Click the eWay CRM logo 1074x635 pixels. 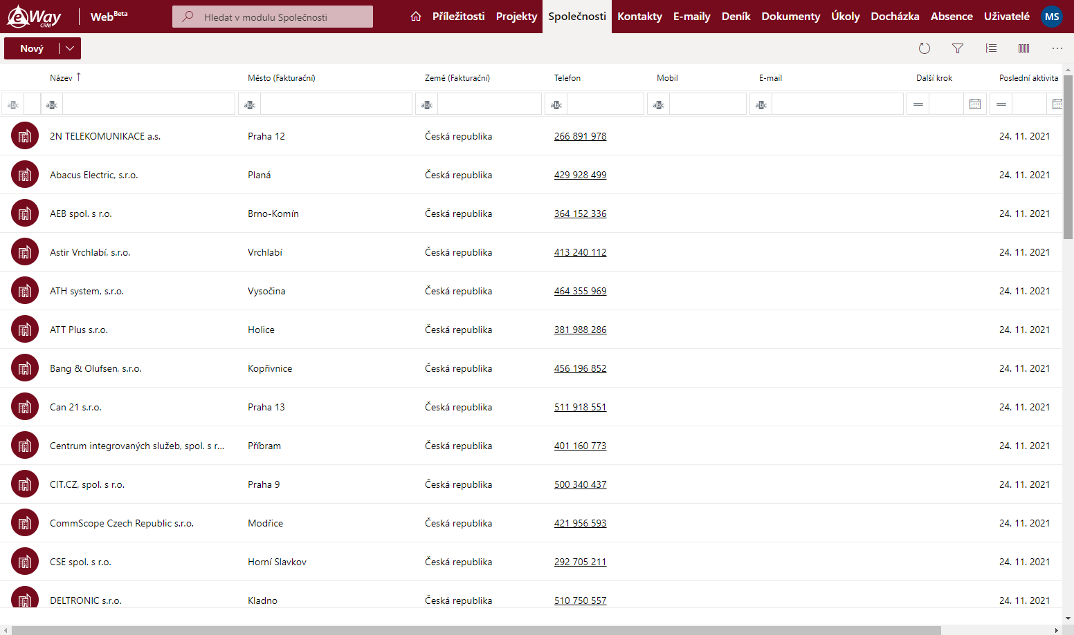(x=34, y=17)
